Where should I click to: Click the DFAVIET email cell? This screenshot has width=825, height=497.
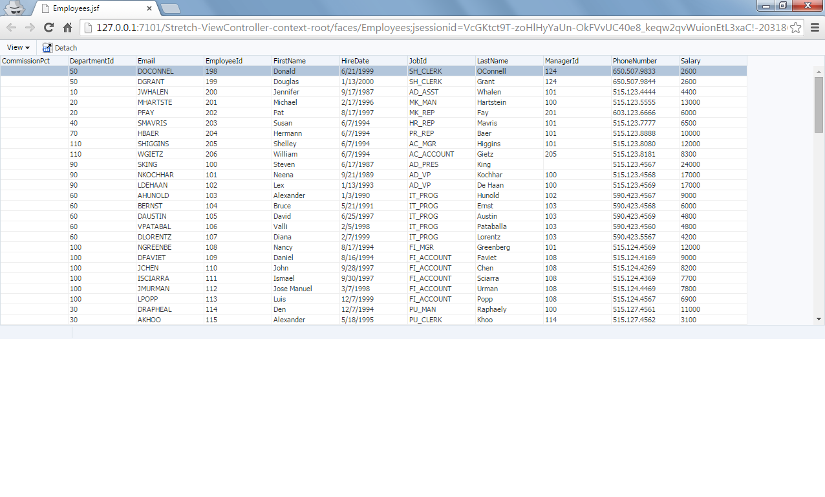pos(170,258)
